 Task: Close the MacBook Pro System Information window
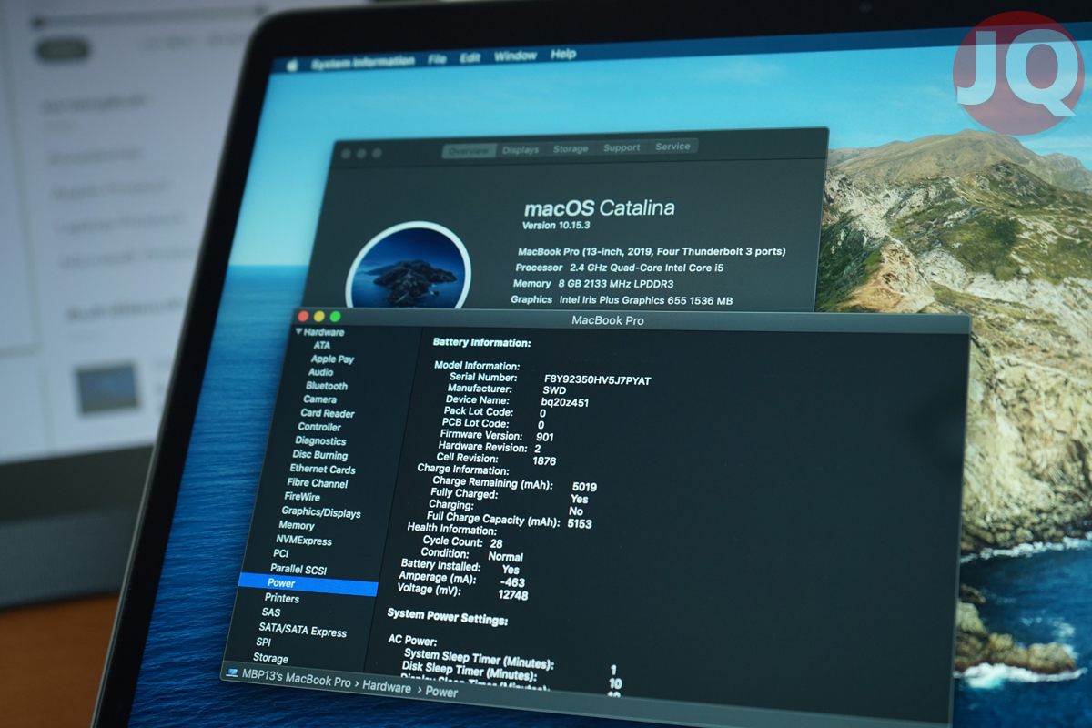303,316
